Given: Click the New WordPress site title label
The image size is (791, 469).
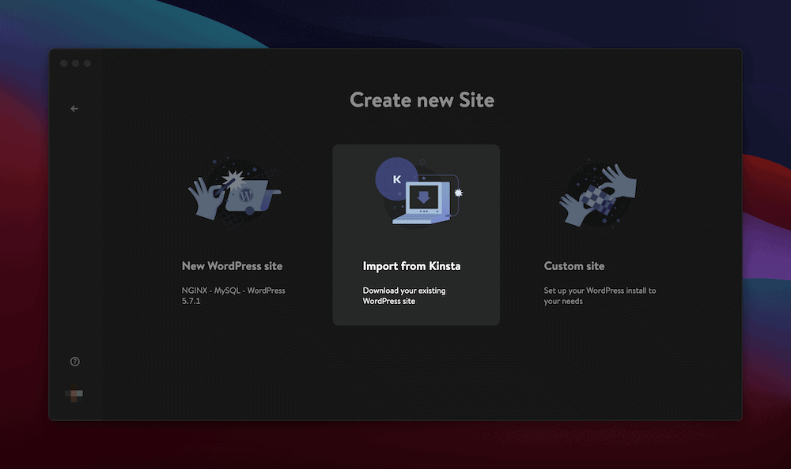Looking at the screenshot, I should pos(232,266).
